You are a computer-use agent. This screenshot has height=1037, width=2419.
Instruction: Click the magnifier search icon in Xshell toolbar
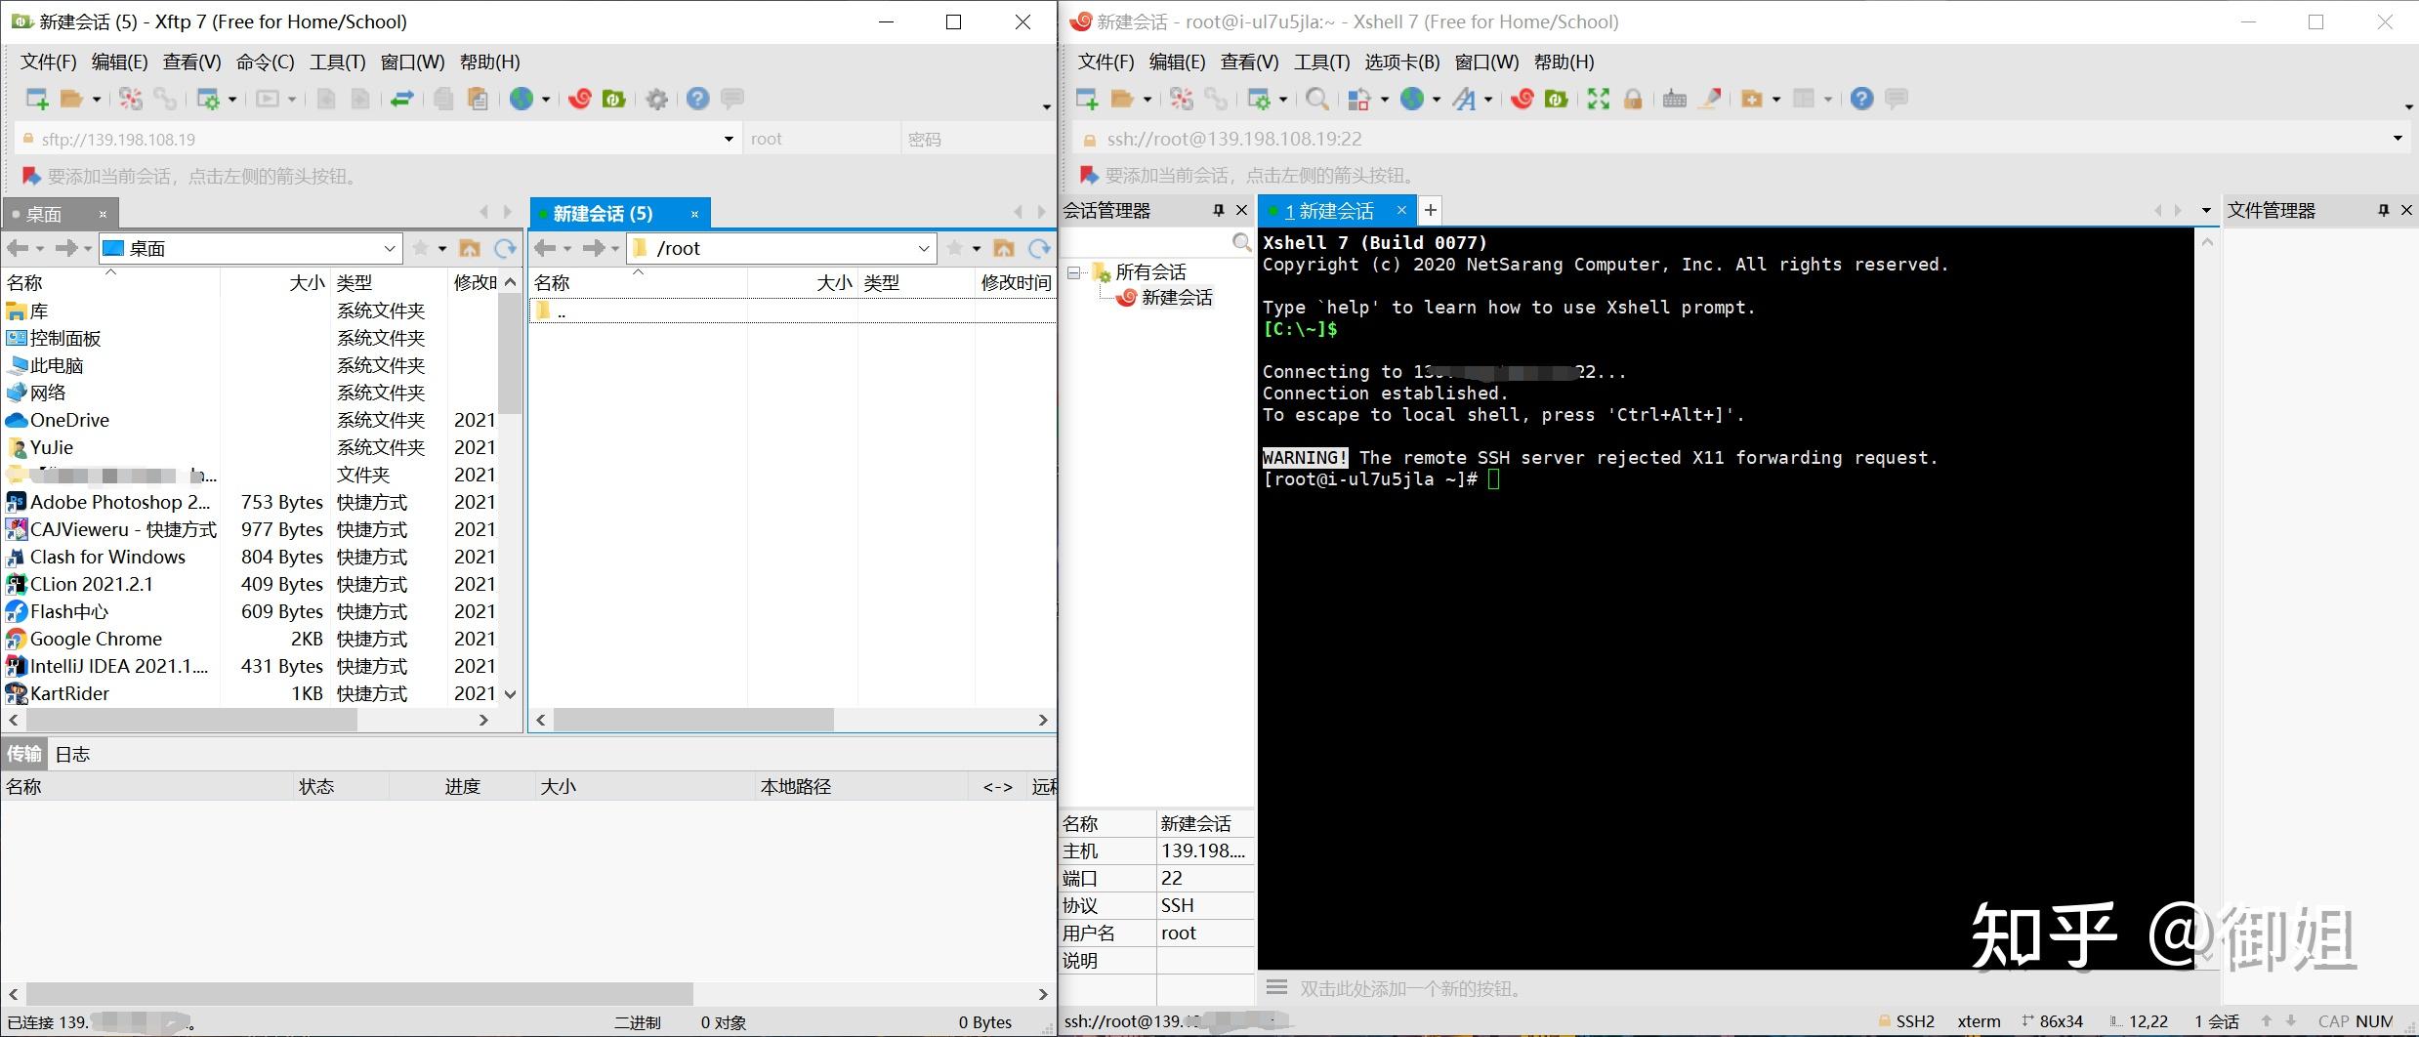[1316, 99]
